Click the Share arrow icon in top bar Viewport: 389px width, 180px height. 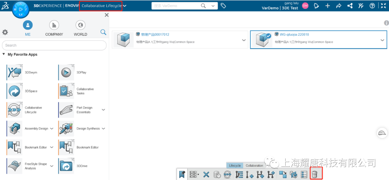(339, 6)
